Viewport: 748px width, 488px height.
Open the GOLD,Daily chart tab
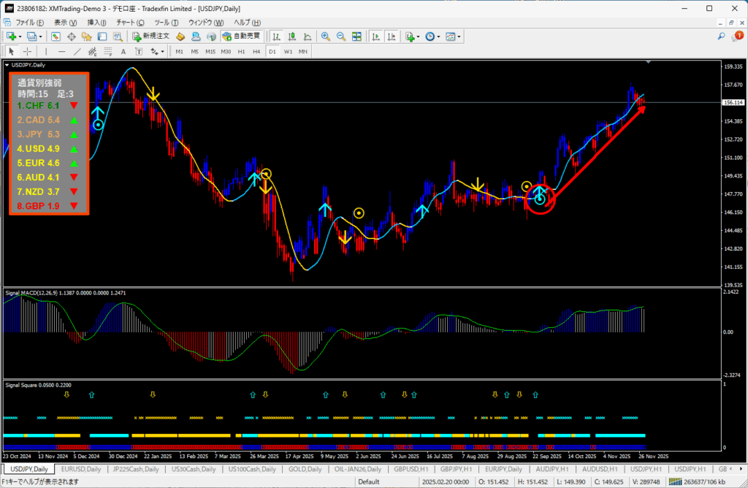(306, 469)
